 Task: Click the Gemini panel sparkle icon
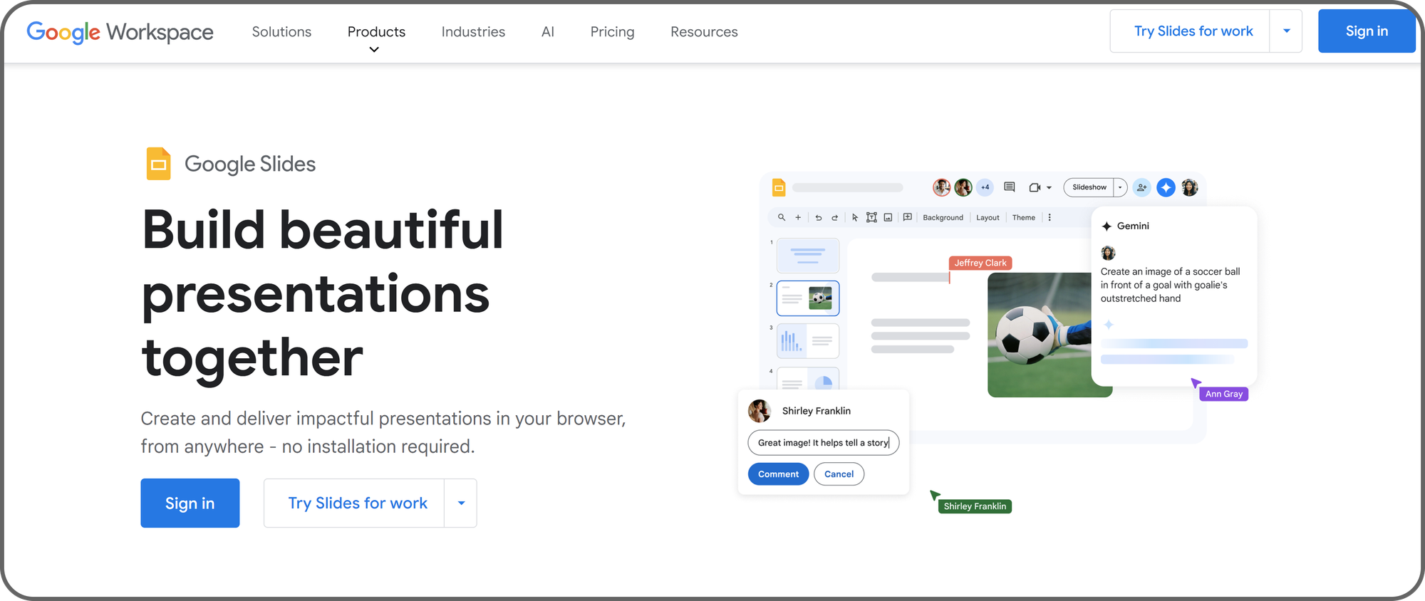coord(1107,226)
